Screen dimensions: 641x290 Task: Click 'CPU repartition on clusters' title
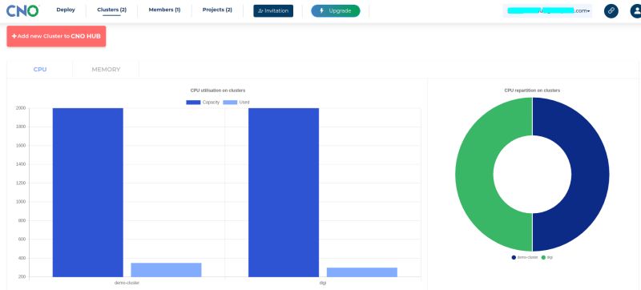pos(532,91)
